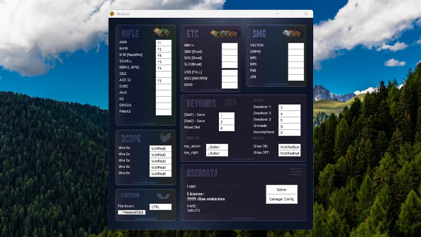Viewport: 421px width, 237px height.
Task: Edit the Mira 2x key field
Action: [x=161, y=155]
